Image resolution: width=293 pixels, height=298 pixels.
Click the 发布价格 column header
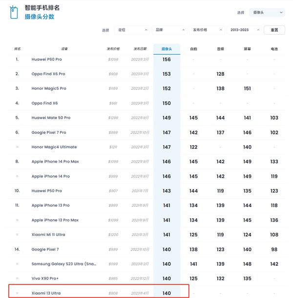point(113,49)
